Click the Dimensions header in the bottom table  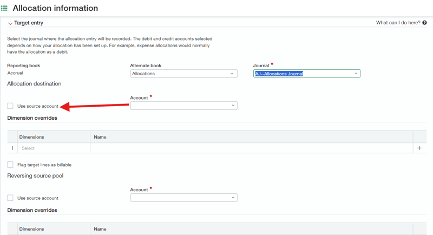click(x=32, y=229)
